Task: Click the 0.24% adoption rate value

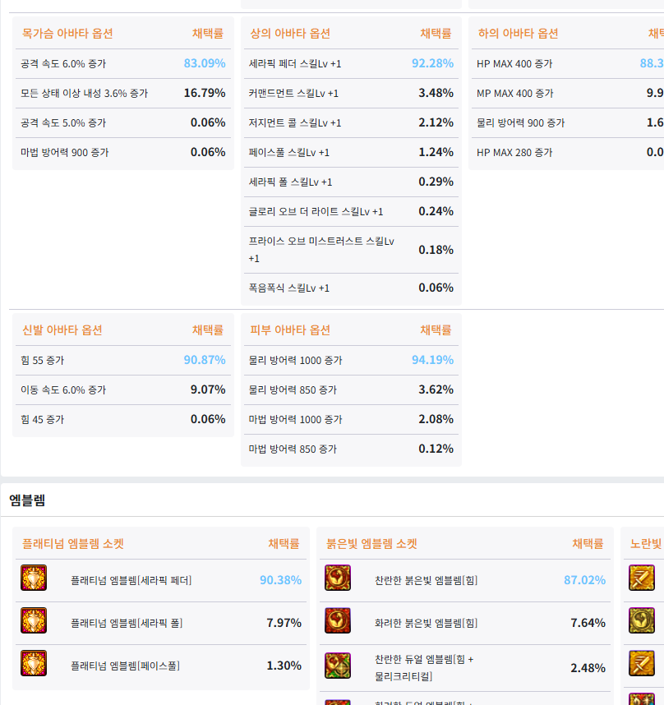Action: point(436,212)
